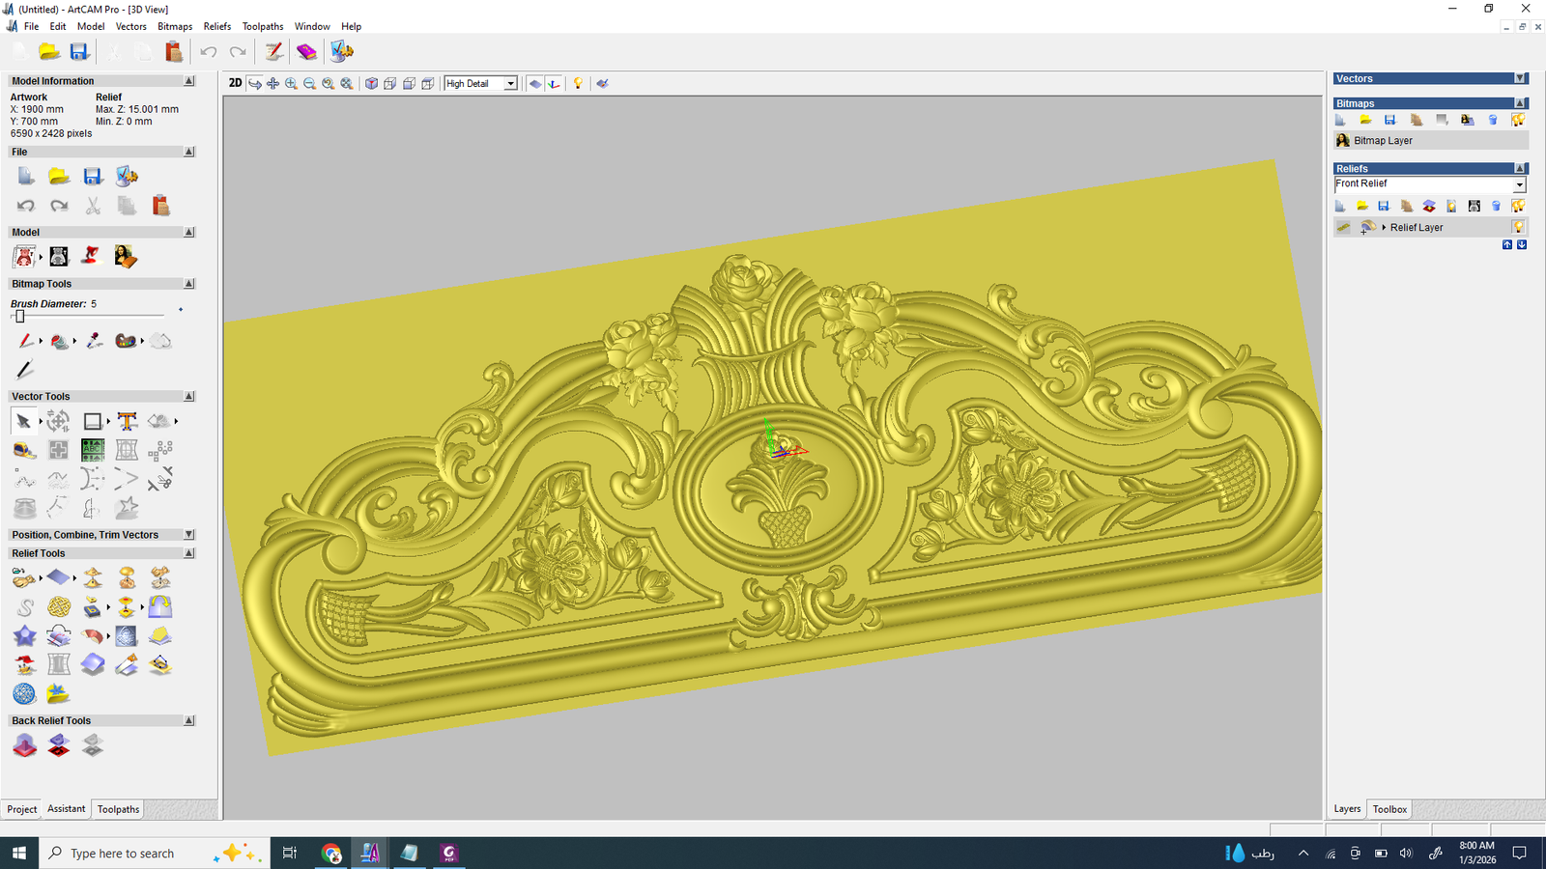Select the isometric view cube icon
Image resolution: width=1546 pixels, height=869 pixels.
coord(371,84)
